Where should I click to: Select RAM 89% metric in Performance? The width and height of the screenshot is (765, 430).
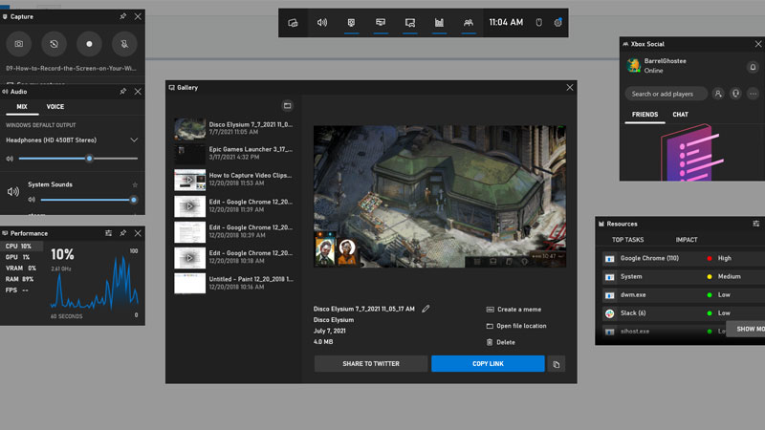pos(21,279)
